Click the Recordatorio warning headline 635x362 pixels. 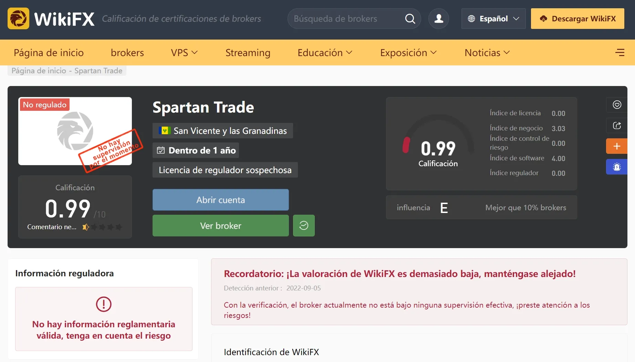pyautogui.click(x=399, y=274)
